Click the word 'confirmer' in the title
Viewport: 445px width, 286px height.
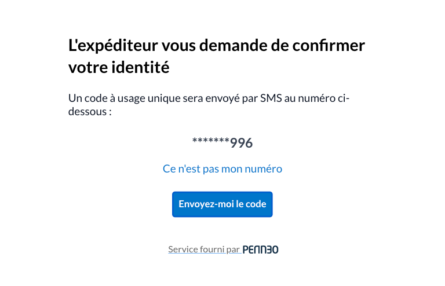click(329, 45)
